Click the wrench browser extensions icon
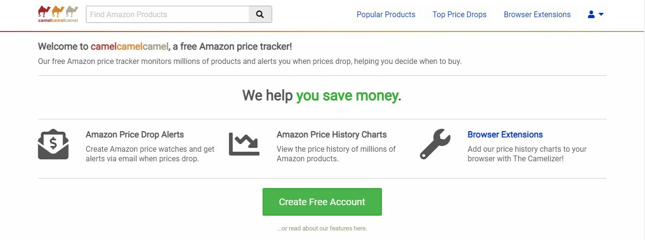This screenshot has width=645, height=240. (x=435, y=144)
